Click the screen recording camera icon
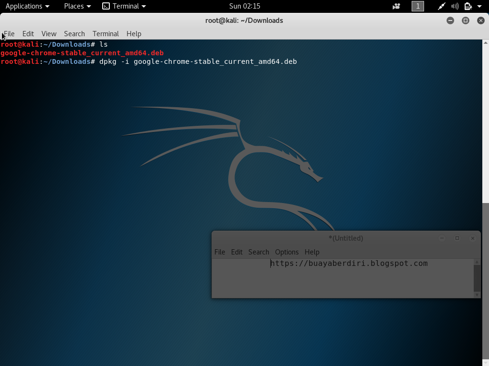Screen dimensions: 489x366 pos(396,6)
